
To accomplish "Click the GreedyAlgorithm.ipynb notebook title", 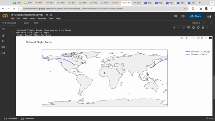I will click(x=28, y=15).
